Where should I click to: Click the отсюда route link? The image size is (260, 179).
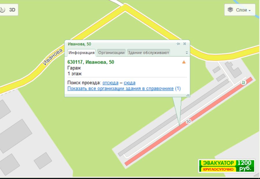(110, 83)
